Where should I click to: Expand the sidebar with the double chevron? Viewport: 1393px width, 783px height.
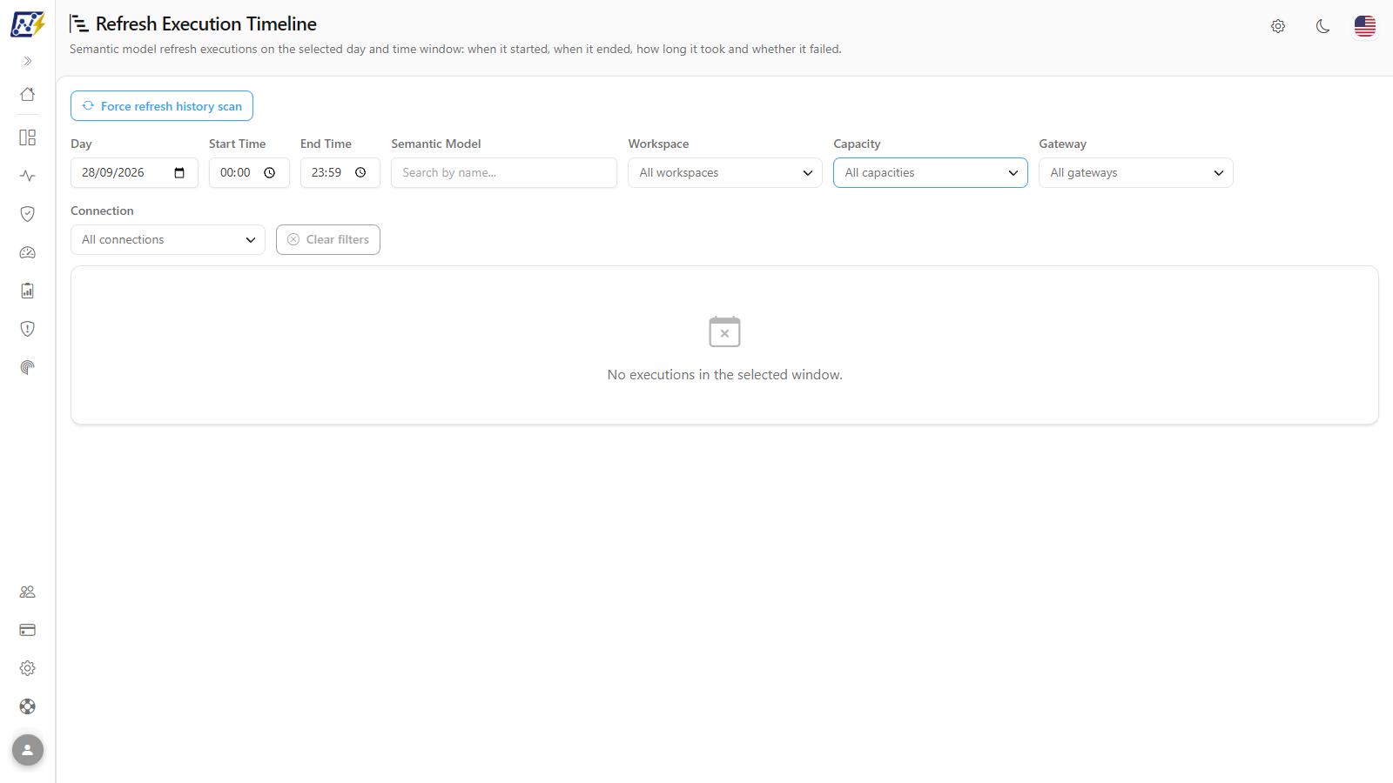coord(28,61)
